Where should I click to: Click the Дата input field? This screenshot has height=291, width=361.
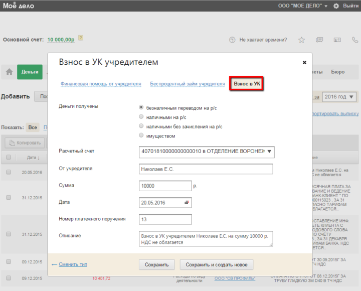point(165,203)
